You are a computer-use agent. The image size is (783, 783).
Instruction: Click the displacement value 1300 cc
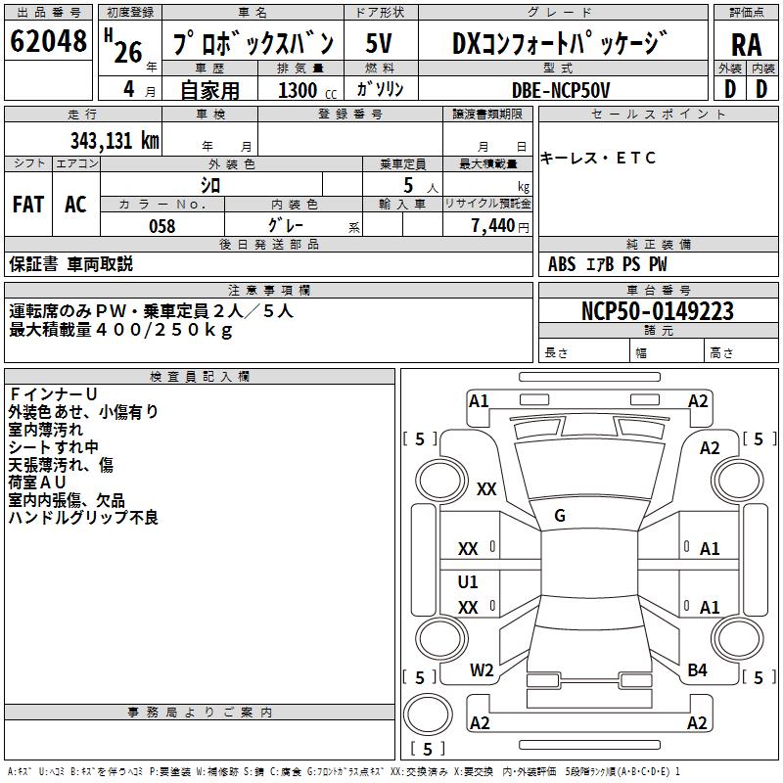coord(307,90)
